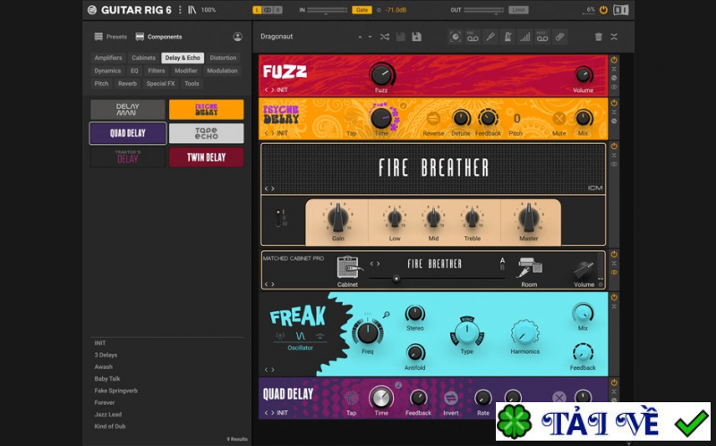Toggle the Fuzz component power button

coord(614,60)
